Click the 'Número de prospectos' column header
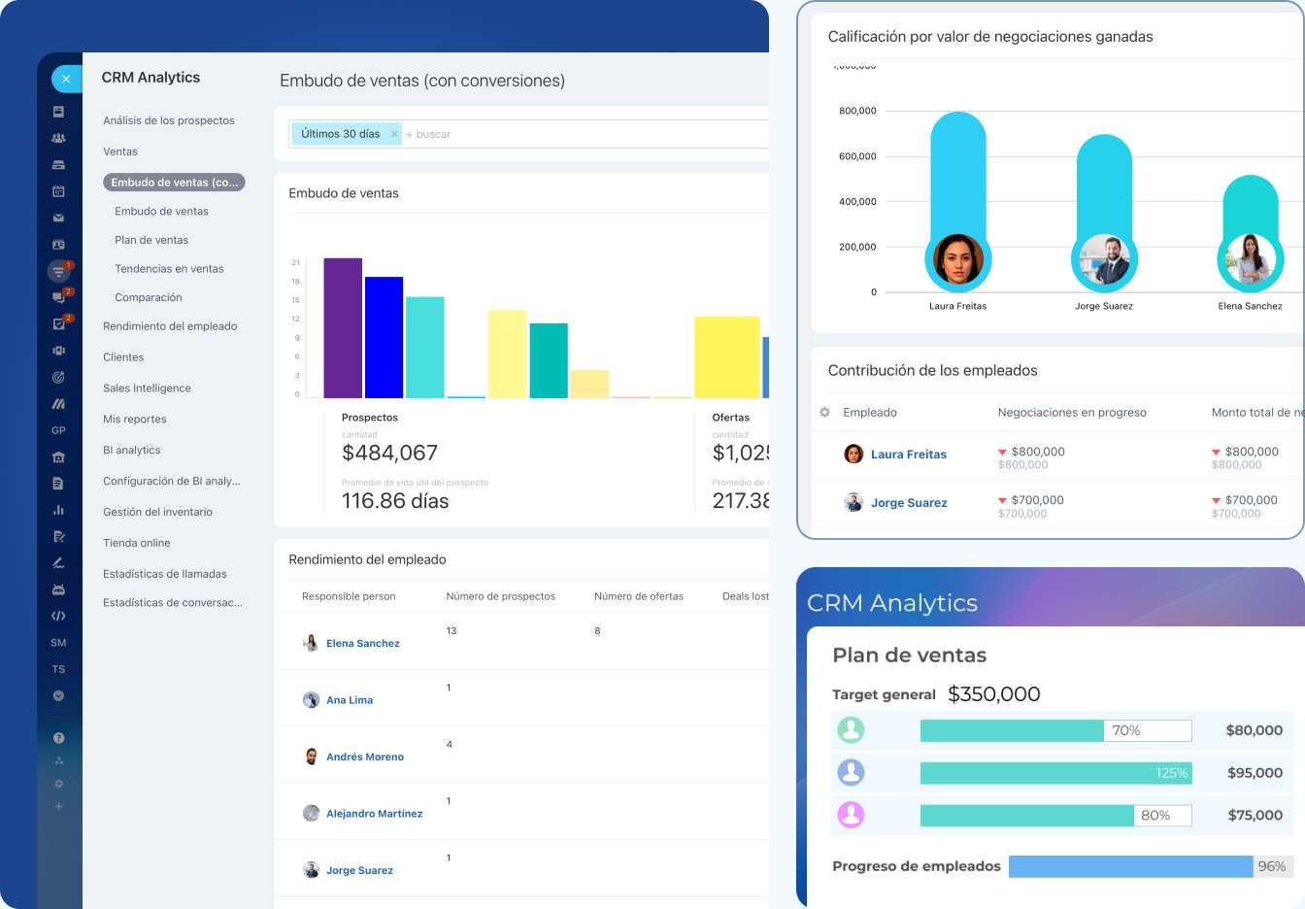The image size is (1305, 909). pos(501,596)
